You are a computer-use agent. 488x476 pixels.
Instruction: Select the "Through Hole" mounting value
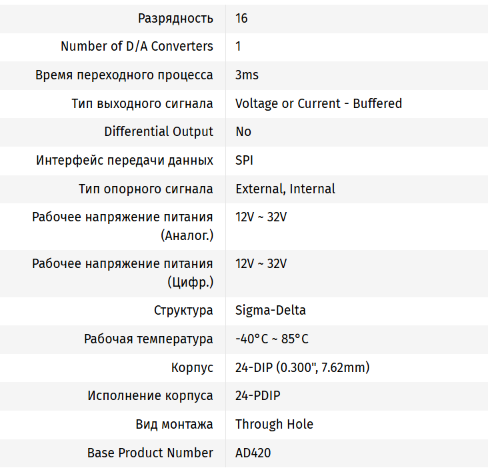click(x=274, y=424)
